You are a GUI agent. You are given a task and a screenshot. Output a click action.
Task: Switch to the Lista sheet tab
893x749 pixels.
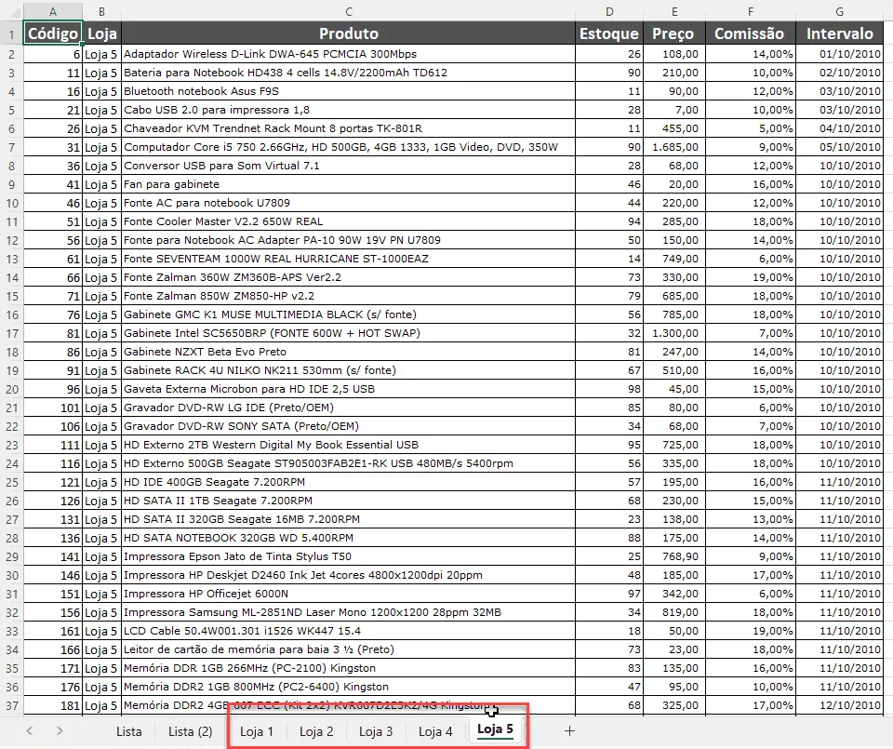128,731
